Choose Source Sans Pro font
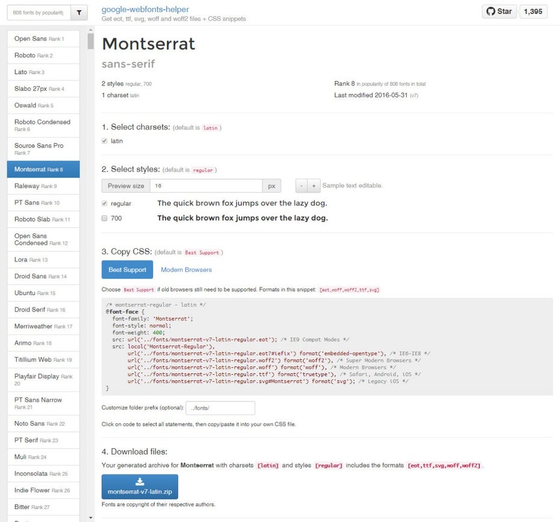Screen dimensions: 560x522 [x=43, y=149]
